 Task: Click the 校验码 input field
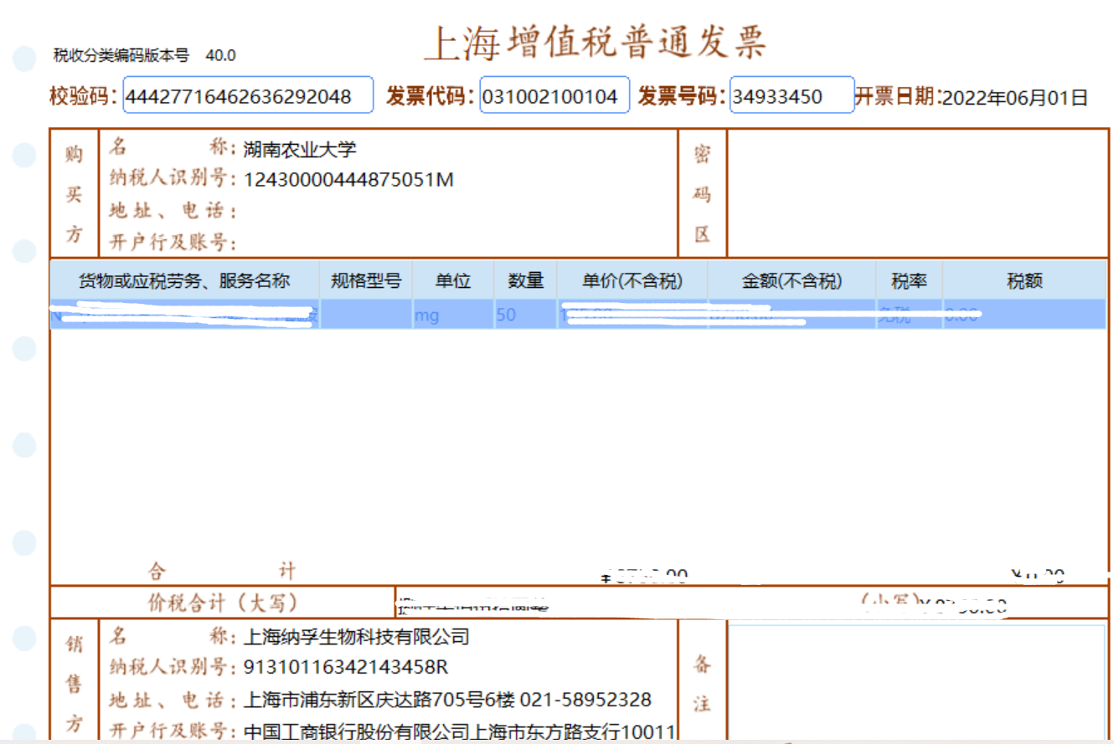pos(248,95)
